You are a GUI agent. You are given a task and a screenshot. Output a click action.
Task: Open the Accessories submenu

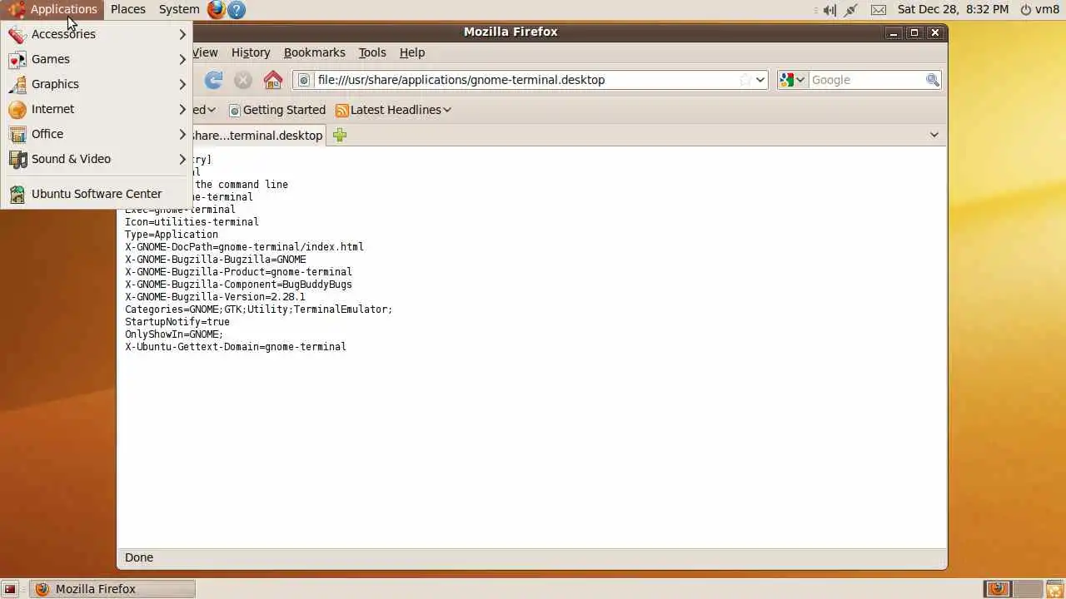click(97, 34)
